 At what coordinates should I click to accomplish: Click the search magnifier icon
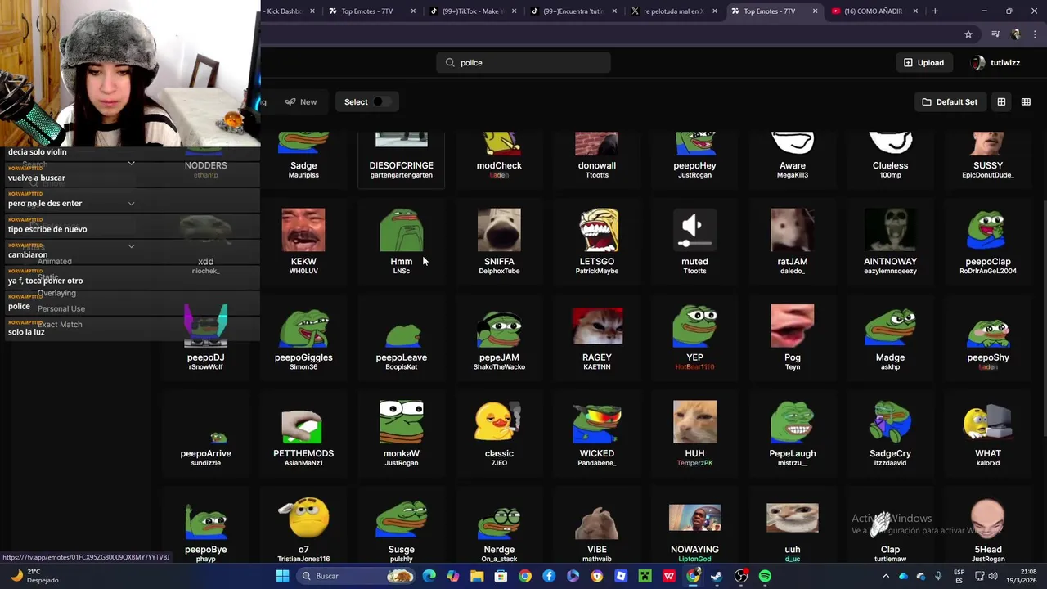click(450, 62)
